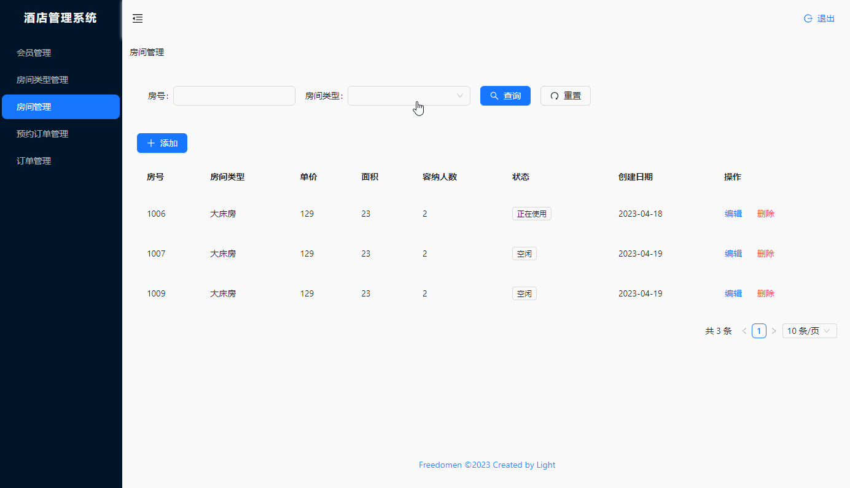This screenshot has width=850, height=488.
Task: Click the 129 price in row 1006
Action: coord(307,214)
